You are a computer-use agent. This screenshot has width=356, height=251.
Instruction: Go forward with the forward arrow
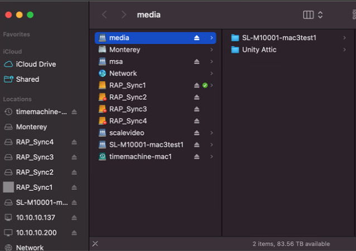point(123,14)
